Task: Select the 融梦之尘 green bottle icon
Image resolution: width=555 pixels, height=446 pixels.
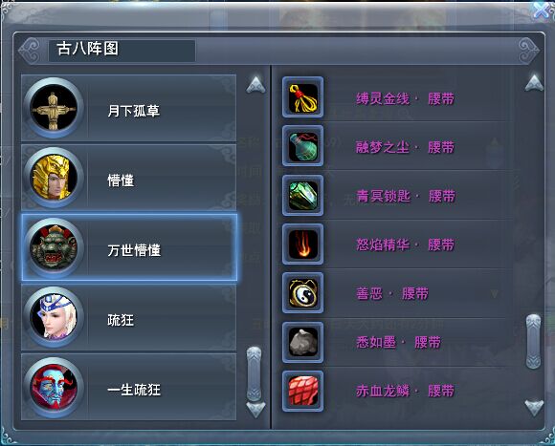Action: pyautogui.click(x=302, y=146)
